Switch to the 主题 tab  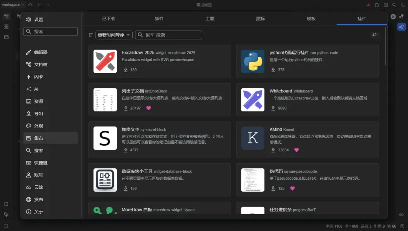tap(210, 18)
